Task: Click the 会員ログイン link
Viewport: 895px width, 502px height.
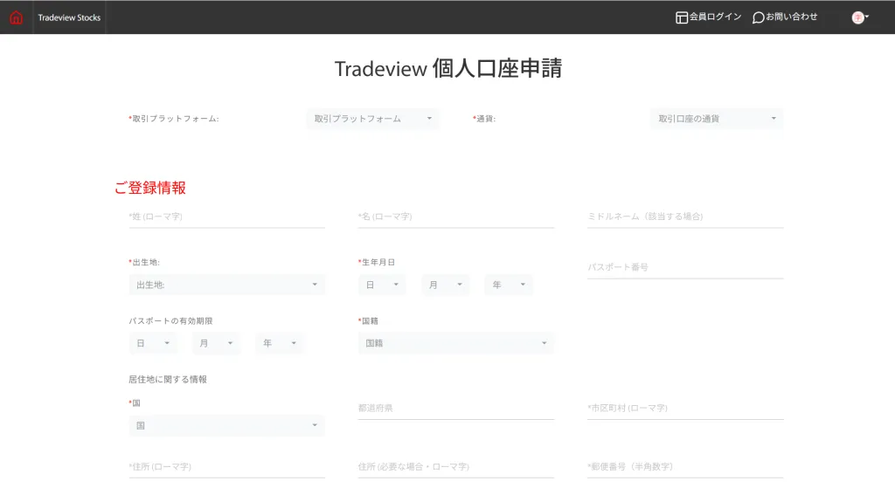Action: 715,17
